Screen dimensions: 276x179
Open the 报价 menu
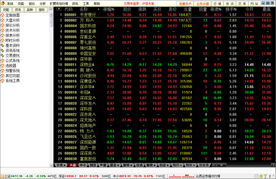pos(32,4)
